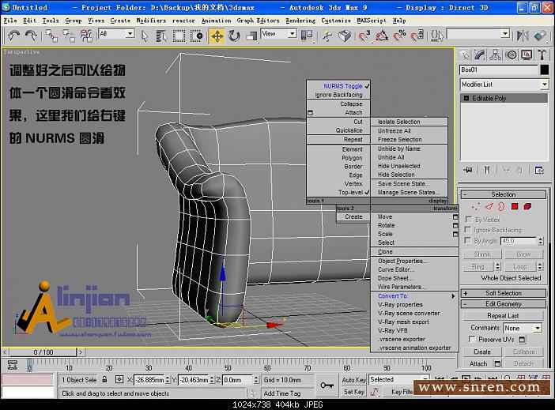Activate Select and Rotate tool

[x=234, y=36]
